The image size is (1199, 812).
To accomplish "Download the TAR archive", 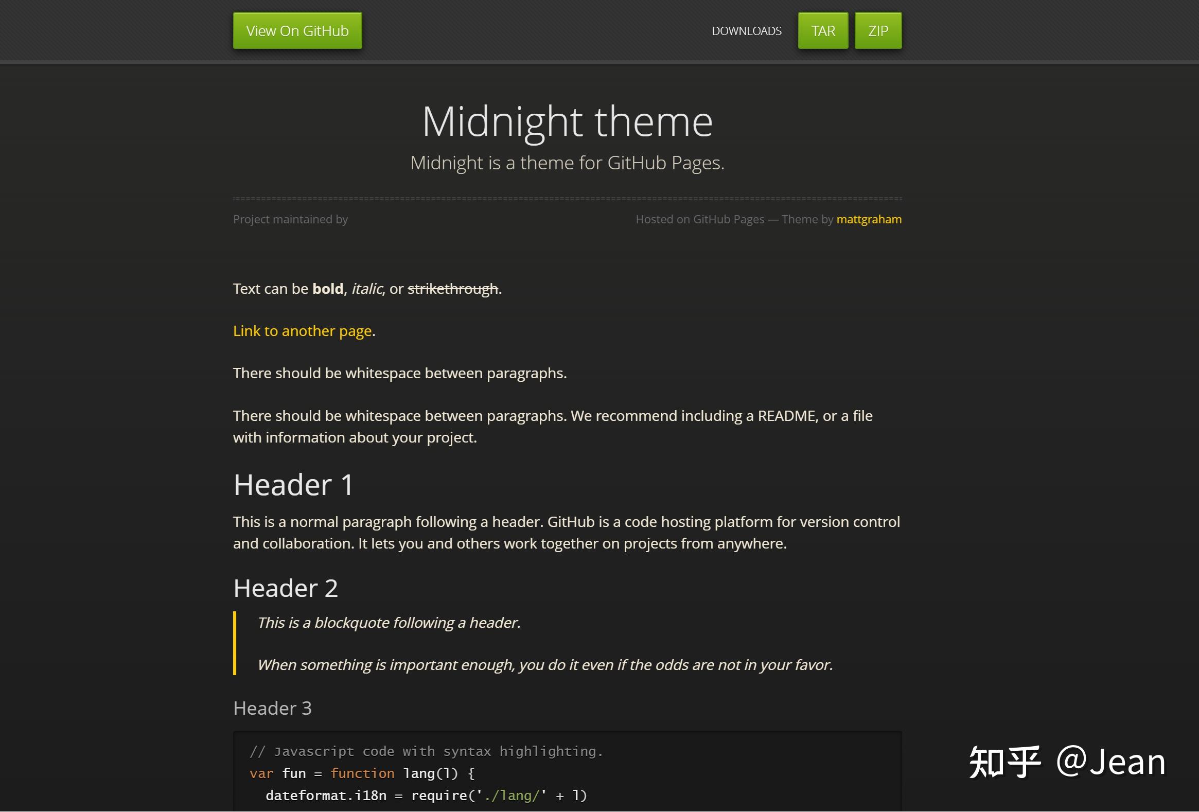I will coord(822,31).
